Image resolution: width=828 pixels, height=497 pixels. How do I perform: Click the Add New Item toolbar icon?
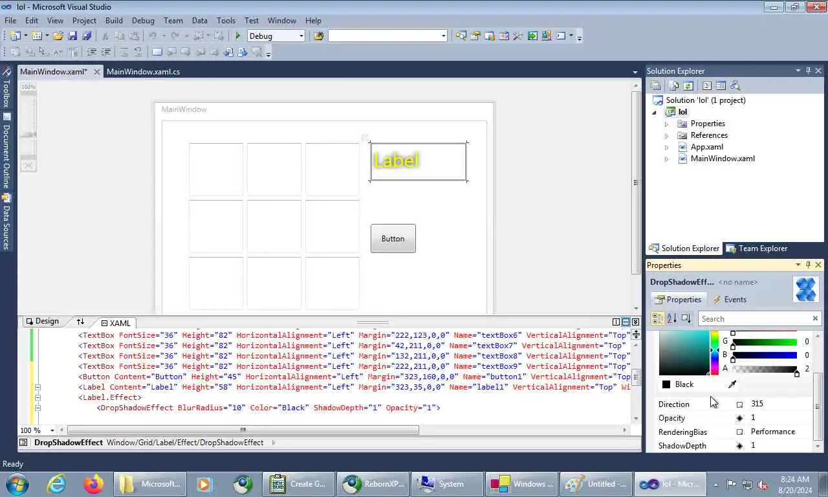point(36,36)
